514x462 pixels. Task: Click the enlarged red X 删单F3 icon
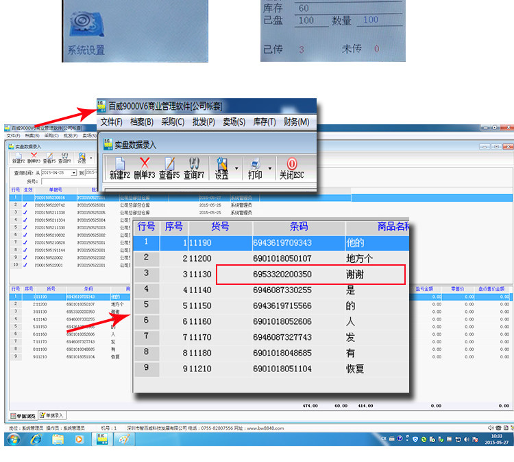pyautogui.click(x=145, y=163)
